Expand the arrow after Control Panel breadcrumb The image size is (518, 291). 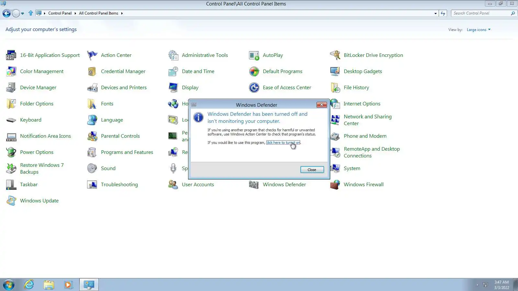tap(75, 13)
